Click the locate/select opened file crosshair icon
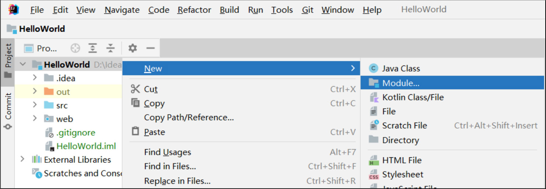The height and width of the screenshot is (189, 546). point(75,48)
